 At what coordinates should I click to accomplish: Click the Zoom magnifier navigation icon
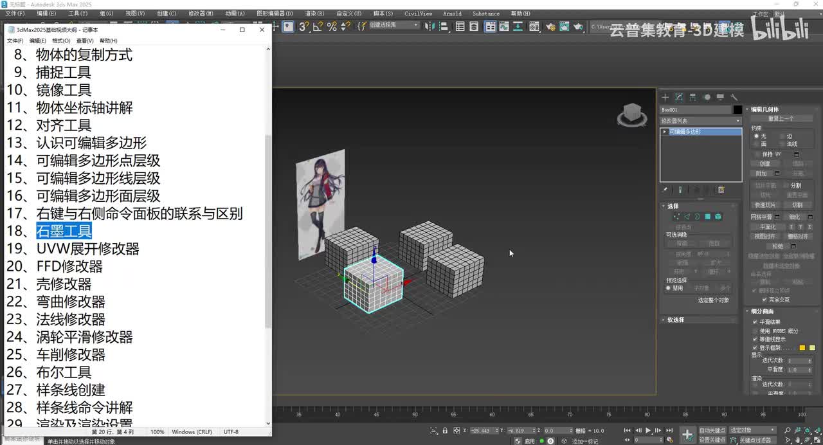(x=787, y=430)
